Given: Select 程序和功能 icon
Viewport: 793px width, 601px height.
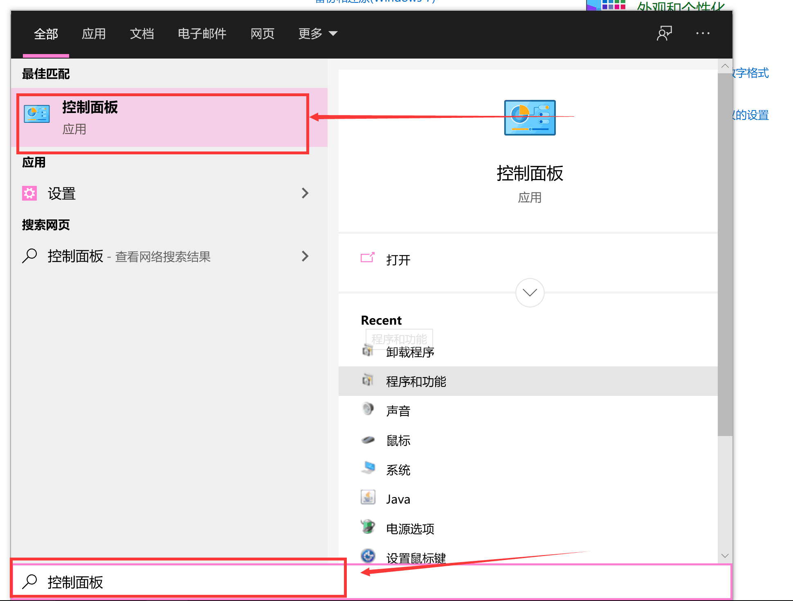Looking at the screenshot, I should click(367, 381).
